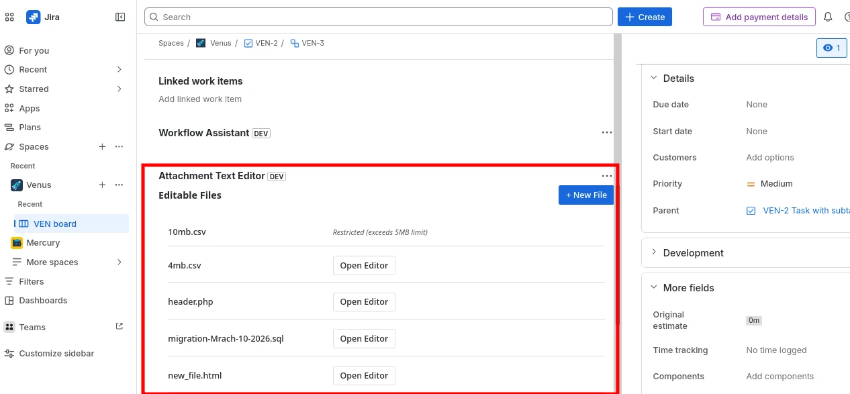Collapse the More fields section
The width and height of the screenshot is (850, 394).
(654, 287)
